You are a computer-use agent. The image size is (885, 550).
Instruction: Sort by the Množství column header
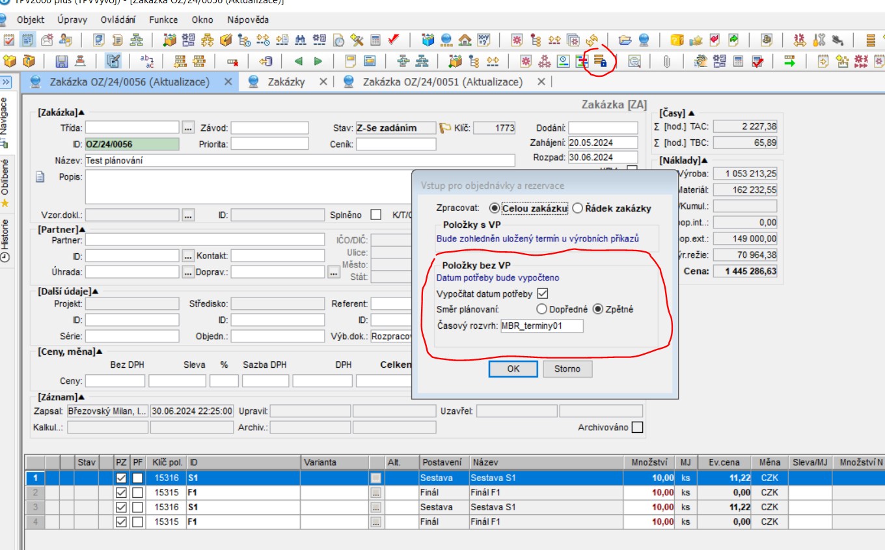tap(649, 462)
